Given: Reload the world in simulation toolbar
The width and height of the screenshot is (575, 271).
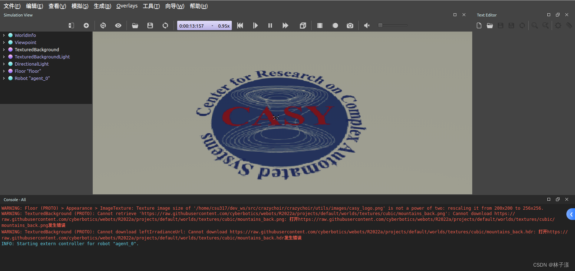Looking at the screenshot, I should pos(165,25).
